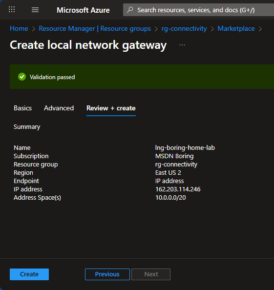Switch to the Advanced tab
274x290 pixels.
click(59, 108)
